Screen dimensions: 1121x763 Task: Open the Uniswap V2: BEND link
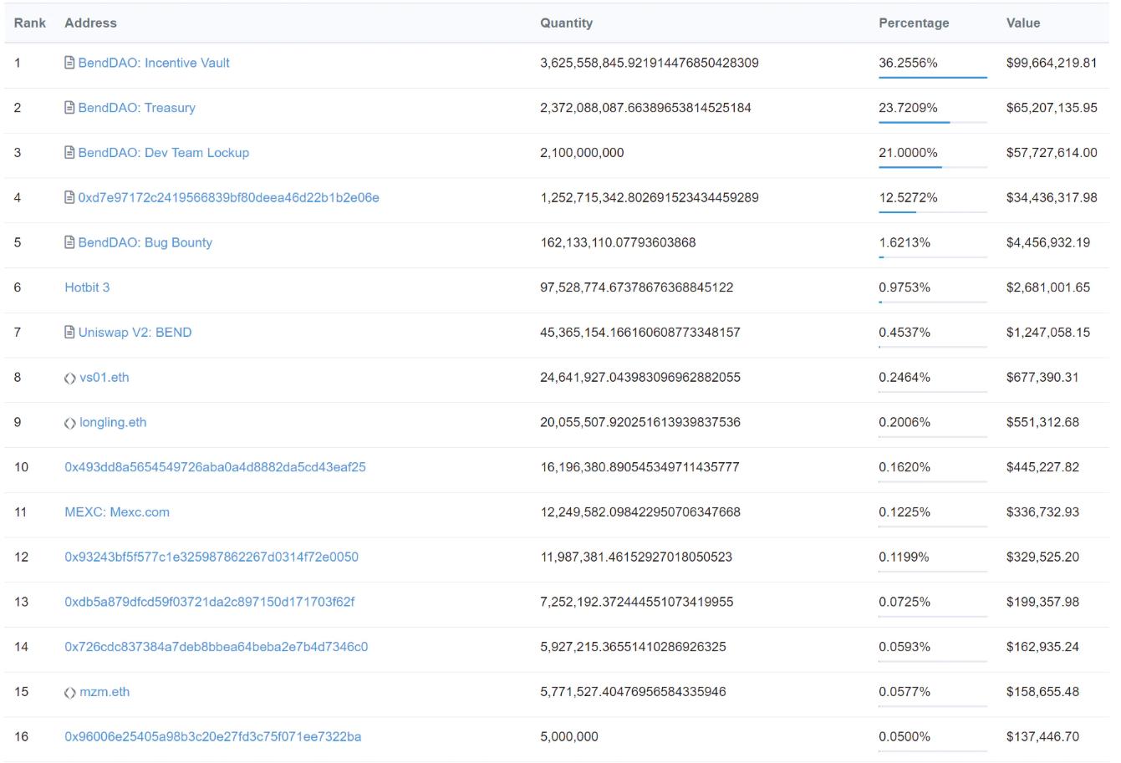point(135,333)
